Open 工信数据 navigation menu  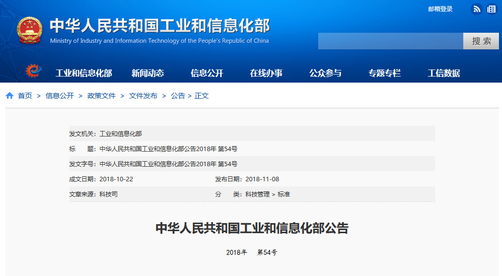[x=444, y=73]
